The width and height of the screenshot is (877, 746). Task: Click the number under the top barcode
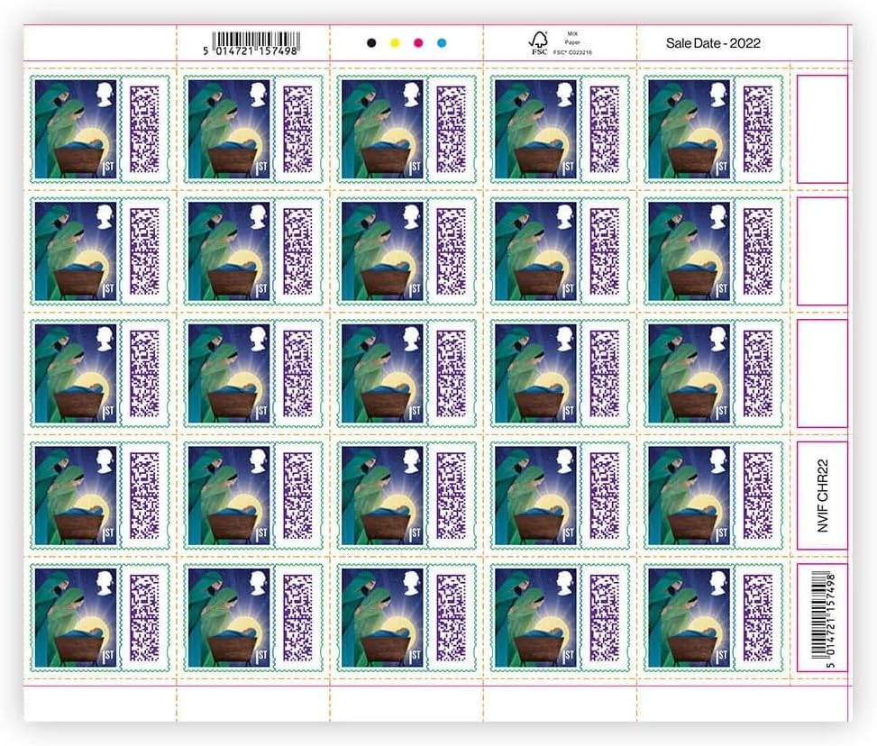[250, 50]
